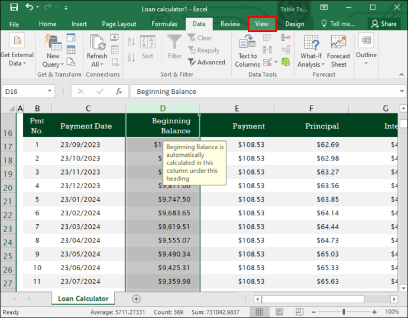Open Text to Columns tool
The image size is (408, 318).
pos(247,51)
